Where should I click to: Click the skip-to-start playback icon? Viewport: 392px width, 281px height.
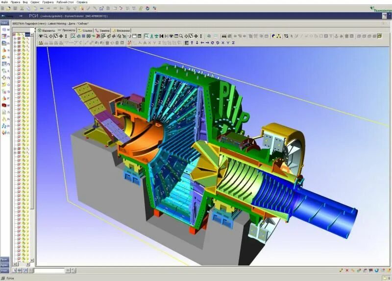coord(162,36)
